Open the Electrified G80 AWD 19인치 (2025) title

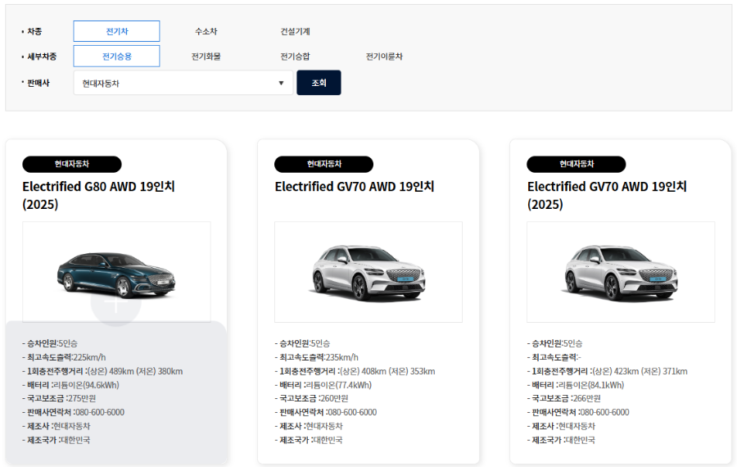[99, 195]
